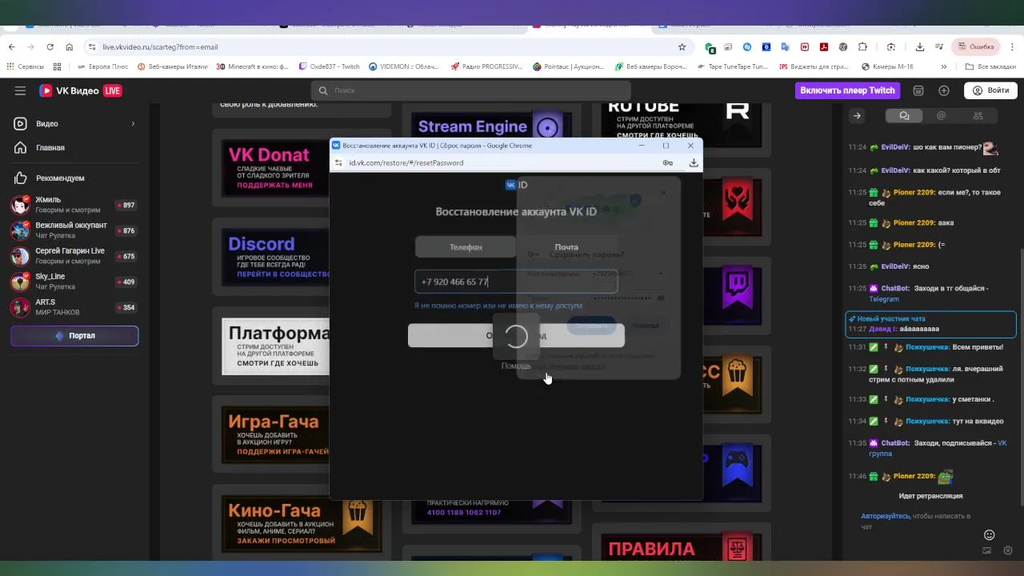Click the VK Donat banner
Viewport: 1024px width, 576px height.
[x=275, y=169]
